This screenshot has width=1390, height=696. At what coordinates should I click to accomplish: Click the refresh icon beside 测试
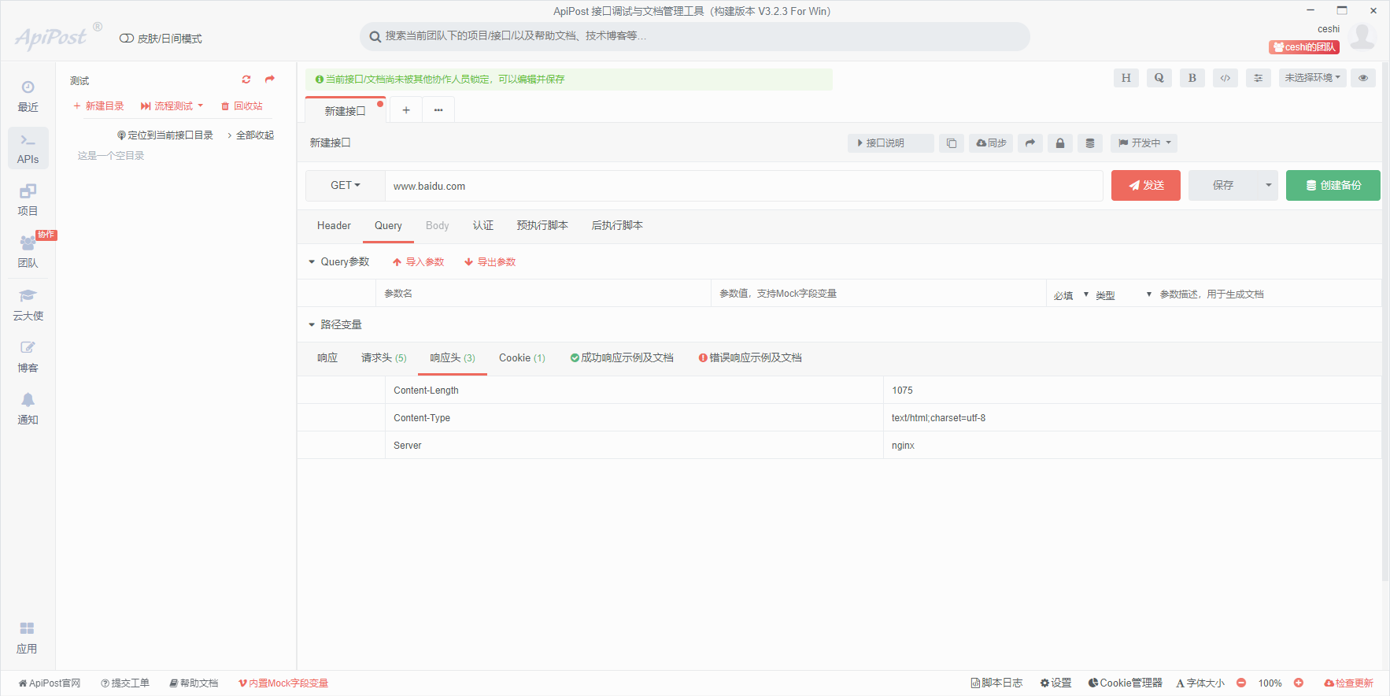tap(246, 80)
